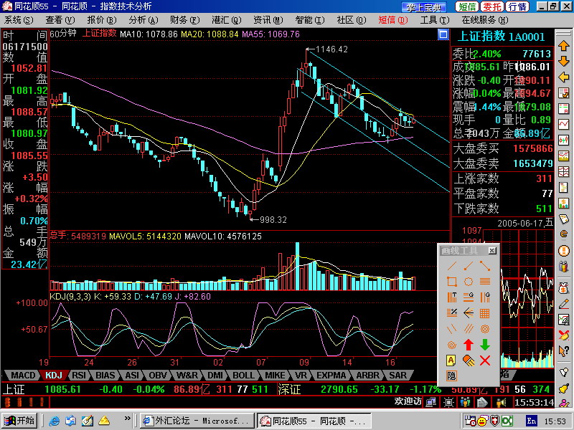Click the 委托 button in title bar
Viewport: 574px width, 430px height.
tap(492, 6)
